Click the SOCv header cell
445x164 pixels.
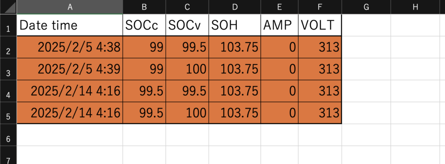187,25
